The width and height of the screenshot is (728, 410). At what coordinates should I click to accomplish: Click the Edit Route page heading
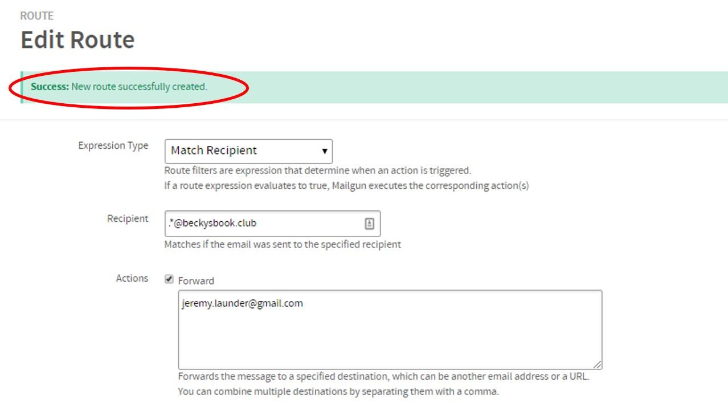[77, 40]
